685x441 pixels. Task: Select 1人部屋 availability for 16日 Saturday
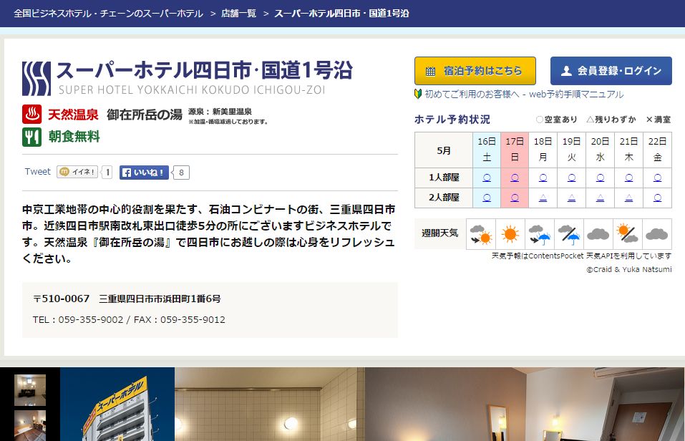pyautogui.click(x=487, y=178)
